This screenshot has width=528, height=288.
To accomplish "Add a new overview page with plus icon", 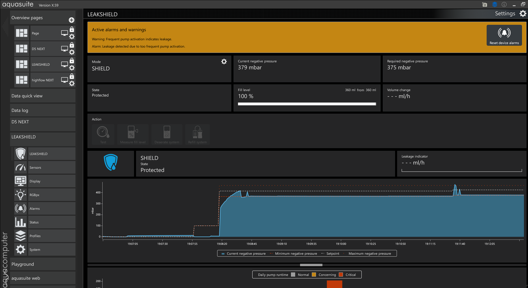I will [71, 20].
